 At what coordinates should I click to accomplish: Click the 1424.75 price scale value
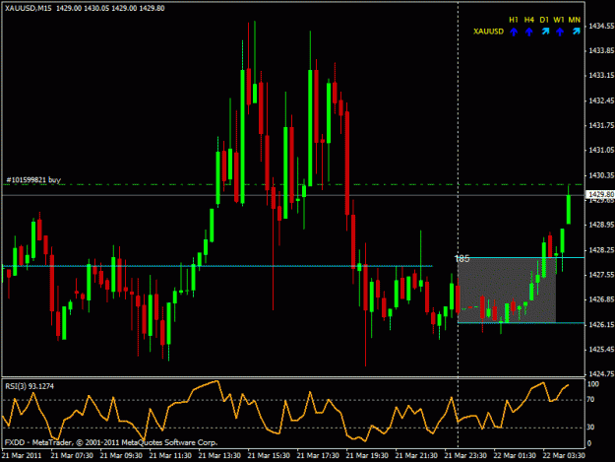click(601, 373)
